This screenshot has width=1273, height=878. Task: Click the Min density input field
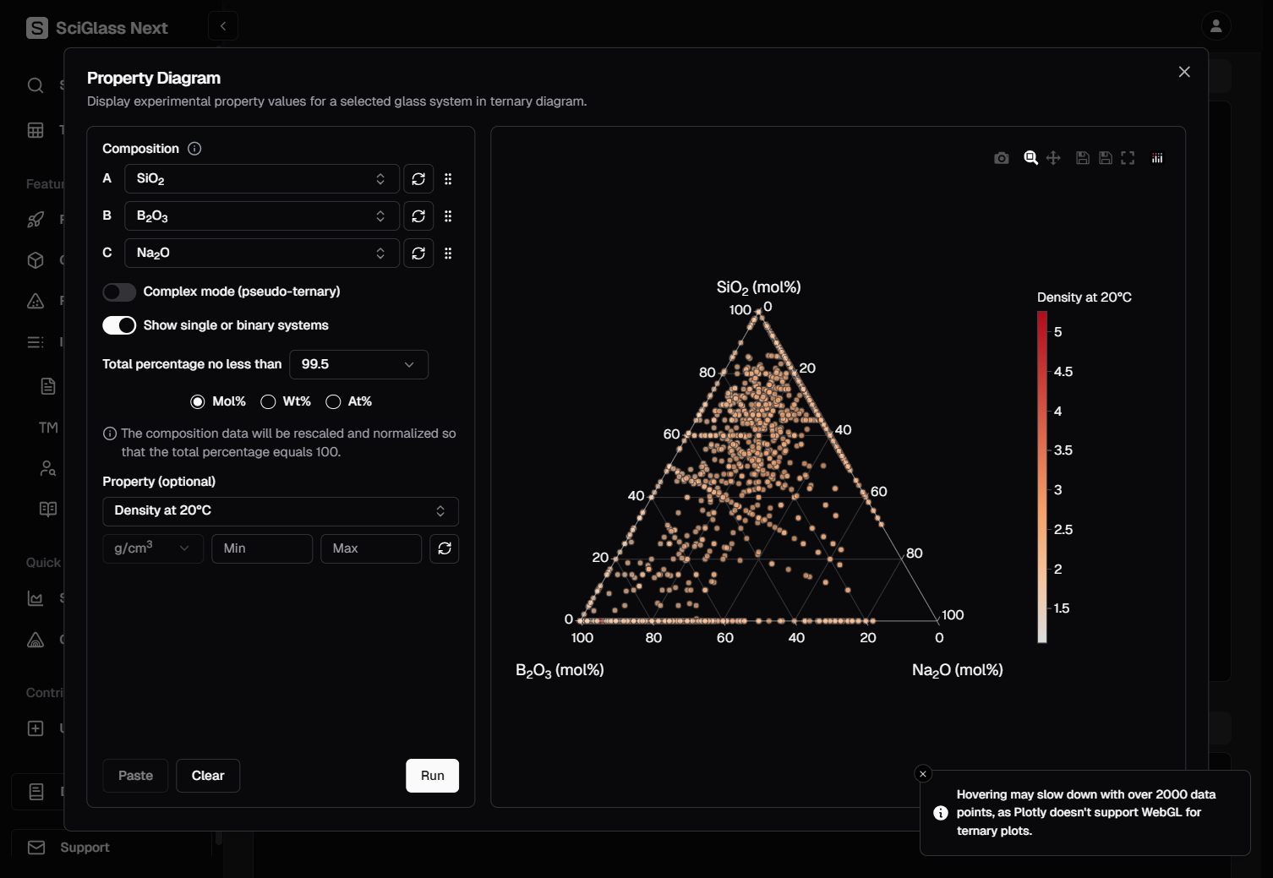(x=261, y=548)
